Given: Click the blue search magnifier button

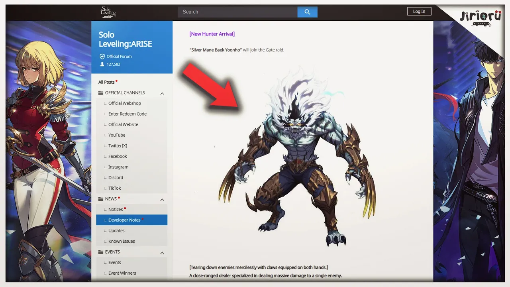Looking at the screenshot, I should pyautogui.click(x=307, y=12).
